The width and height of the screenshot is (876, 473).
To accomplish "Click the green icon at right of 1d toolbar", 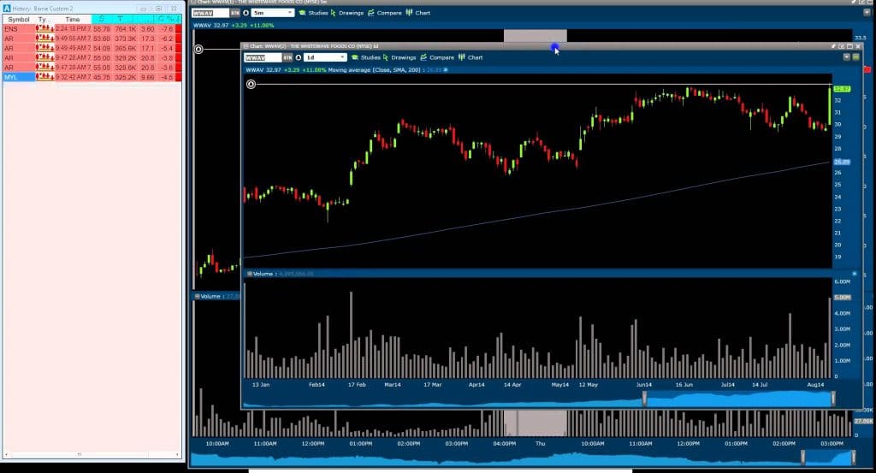I will pos(855,57).
